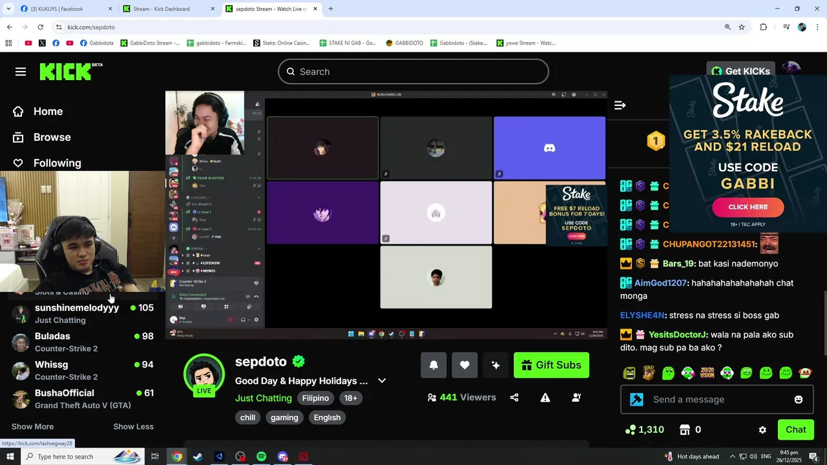The height and width of the screenshot is (465, 827).
Task: Insert the angry Hulk emote
Action: (629, 373)
